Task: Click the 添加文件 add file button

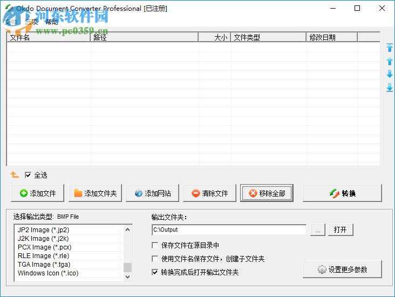Action: click(x=38, y=193)
